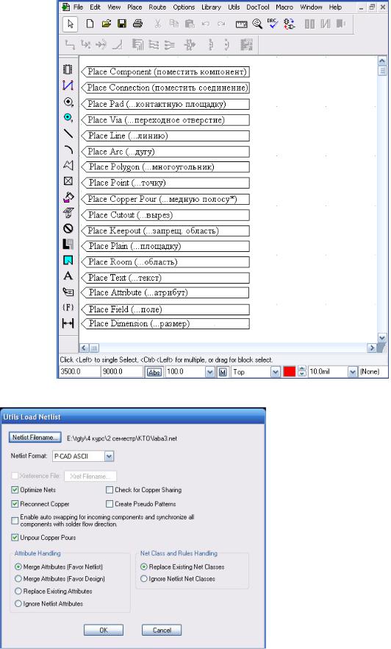This screenshot has height=649, width=391.
Task: Click the horizontal scrollbar left arrow
Action: pyautogui.click(x=85, y=348)
